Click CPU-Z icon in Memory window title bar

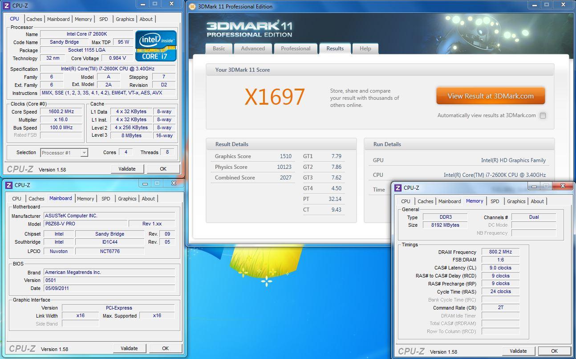tap(398, 188)
